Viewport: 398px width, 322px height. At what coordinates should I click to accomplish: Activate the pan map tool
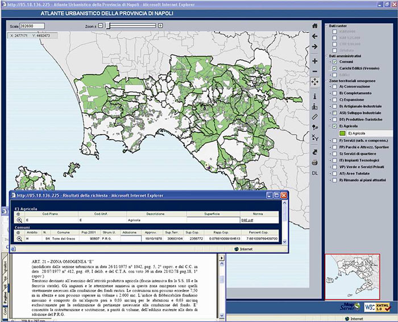tap(315, 82)
